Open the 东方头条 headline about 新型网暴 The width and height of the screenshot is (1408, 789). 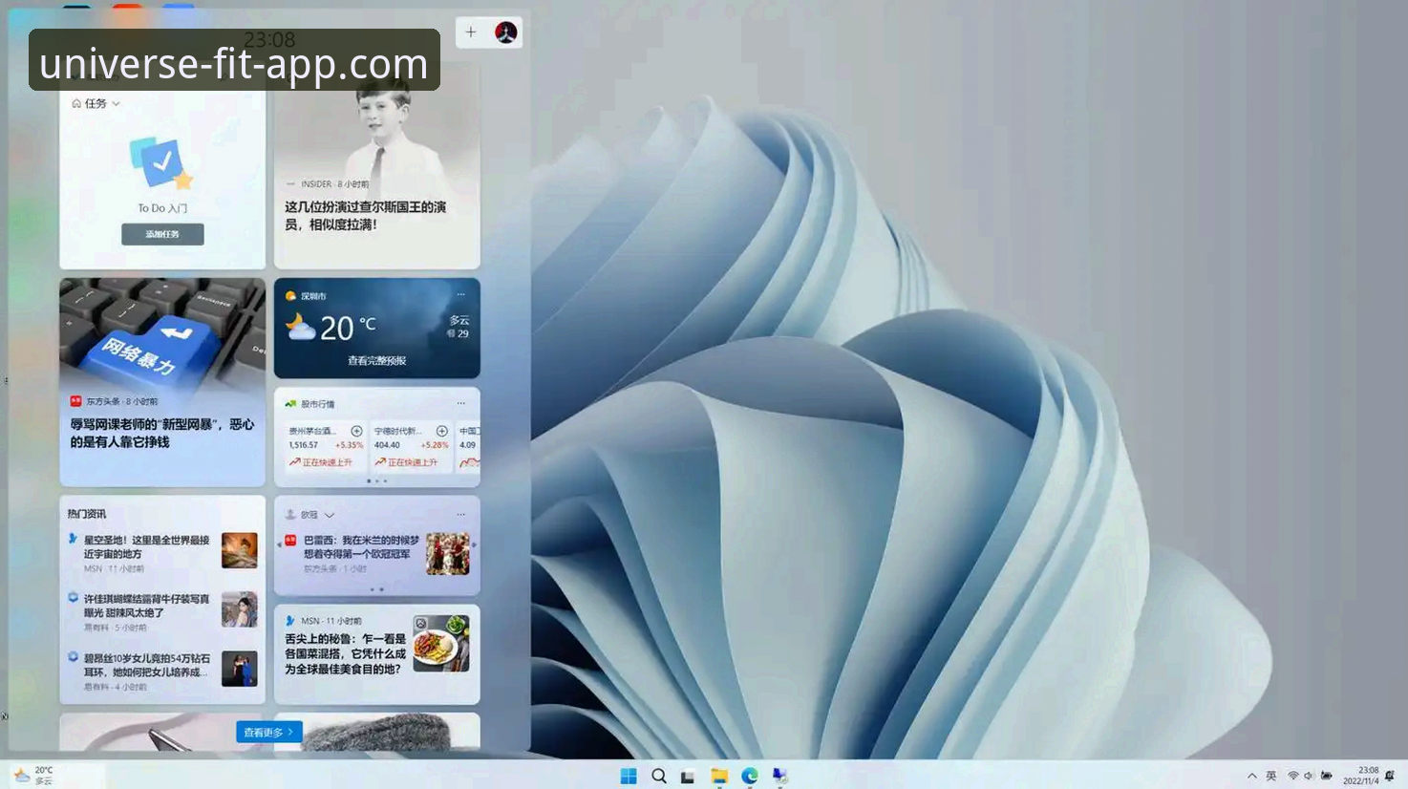point(162,433)
